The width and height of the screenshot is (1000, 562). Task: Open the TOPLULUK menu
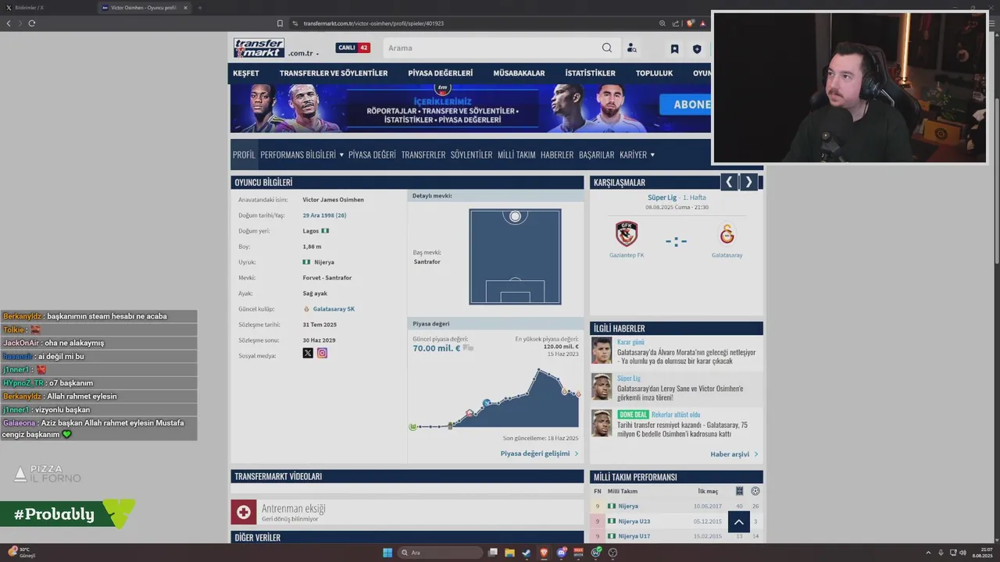coord(654,73)
